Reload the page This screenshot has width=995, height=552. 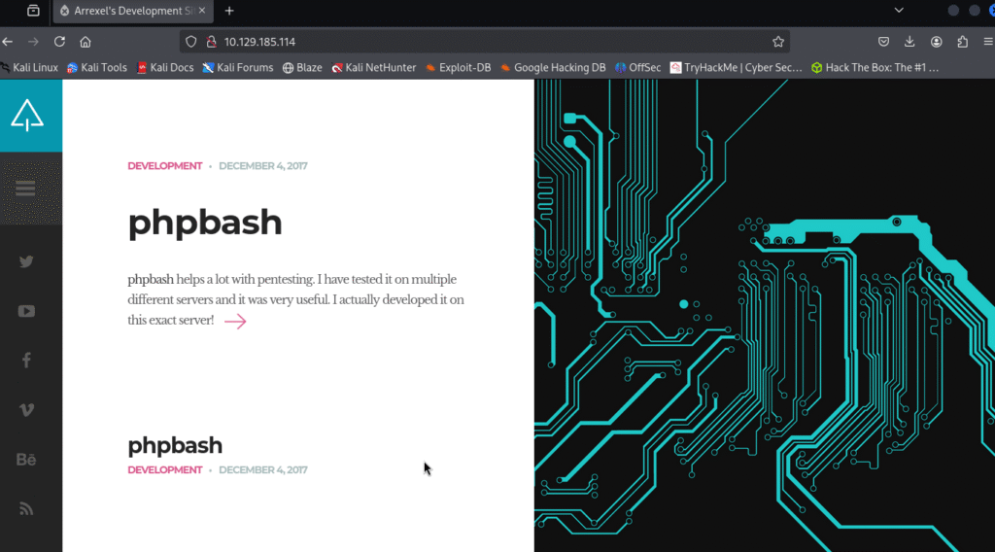(59, 42)
